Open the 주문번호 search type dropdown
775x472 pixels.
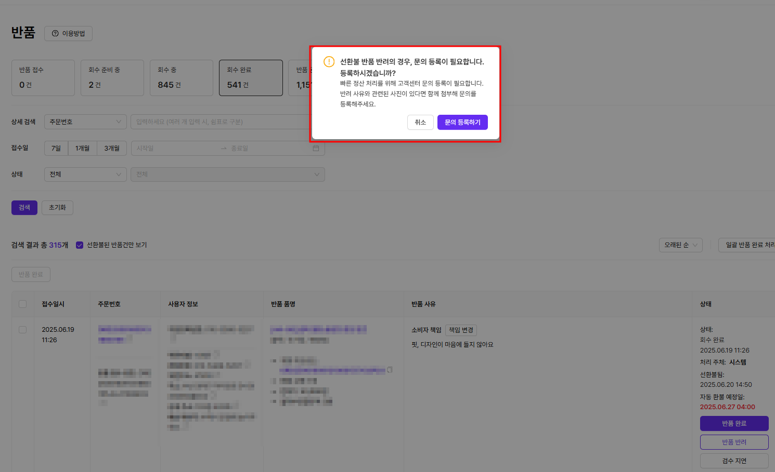point(85,122)
